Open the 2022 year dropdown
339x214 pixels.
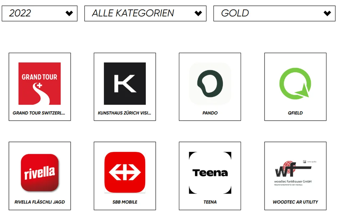(36, 13)
